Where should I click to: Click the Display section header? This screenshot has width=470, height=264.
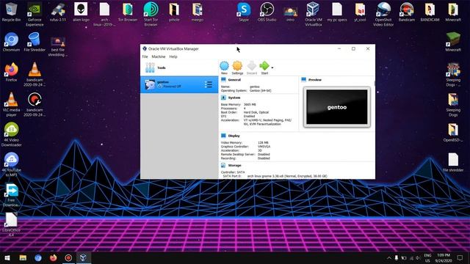[234, 136]
